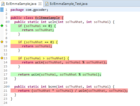Screen dimensions: 140x106
Task: Click the blue marker at line 1 gutter
Action: (2, 10)
